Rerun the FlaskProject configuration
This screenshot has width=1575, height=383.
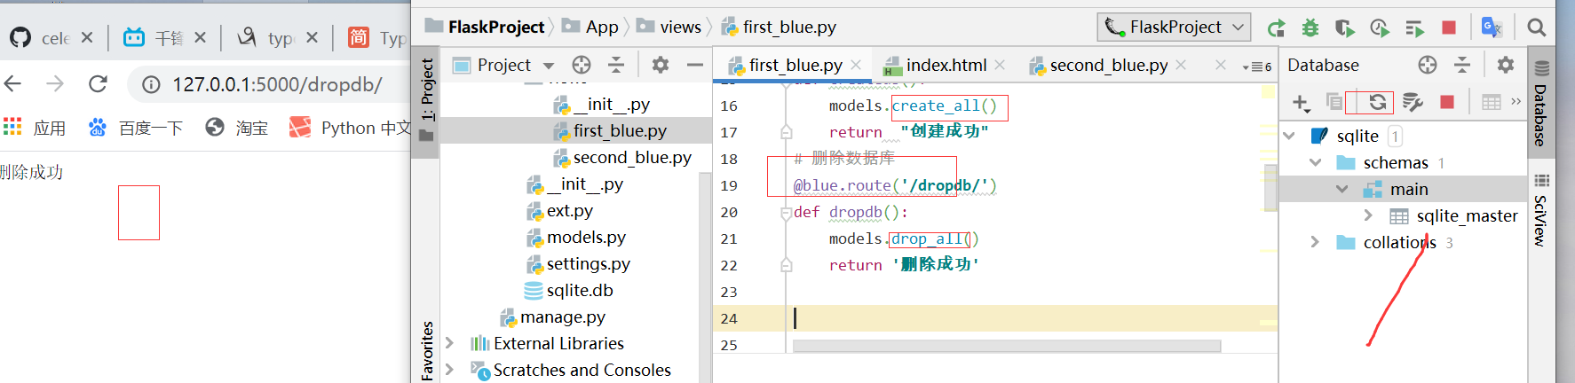(1276, 28)
